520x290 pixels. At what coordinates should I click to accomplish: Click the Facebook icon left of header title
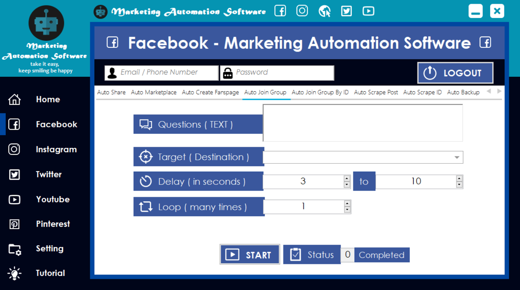click(x=112, y=42)
